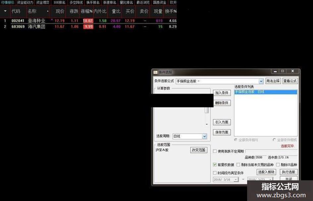Open the 最近浏览 tab
The height and width of the screenshot is (201, 313).
coord(143,2)
